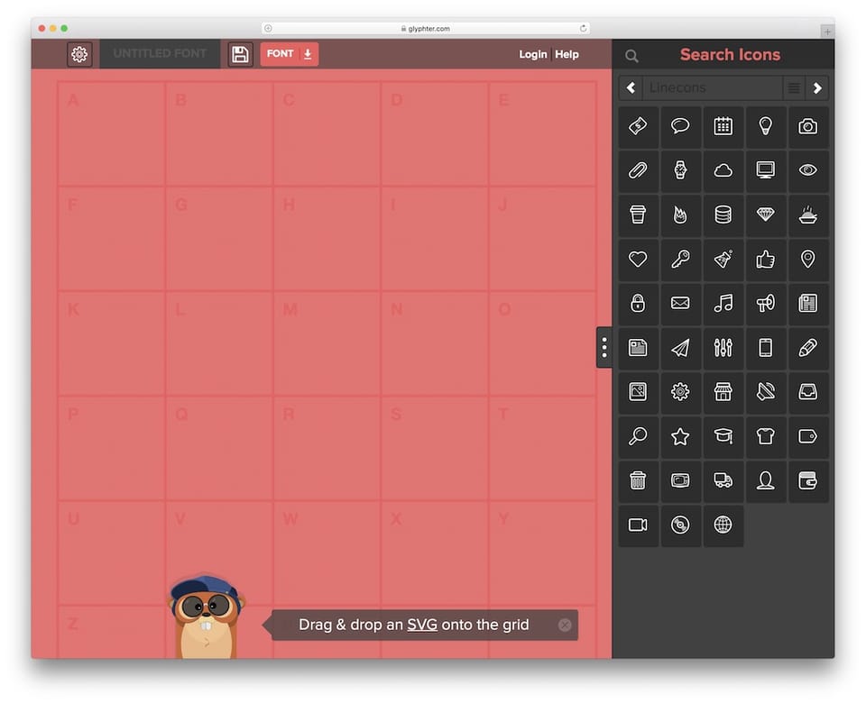The height and width of the screenshot is (703, 866).
Task: Open the Help menu
Action: click(567, 54)
